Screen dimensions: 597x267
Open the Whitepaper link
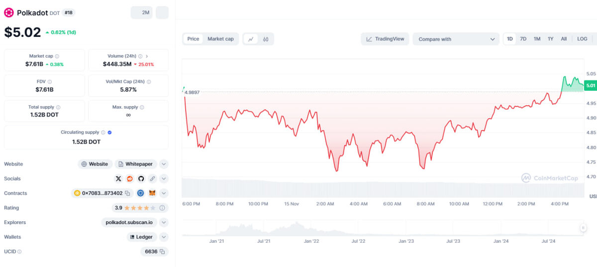[136, 164]
